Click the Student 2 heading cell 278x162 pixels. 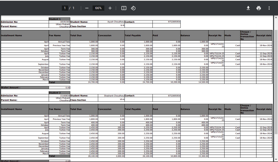coord(59,93)
